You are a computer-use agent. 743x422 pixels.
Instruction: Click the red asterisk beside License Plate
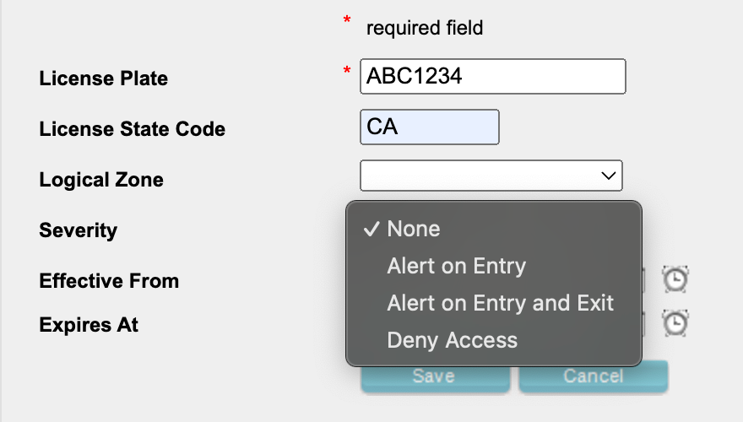347,72
